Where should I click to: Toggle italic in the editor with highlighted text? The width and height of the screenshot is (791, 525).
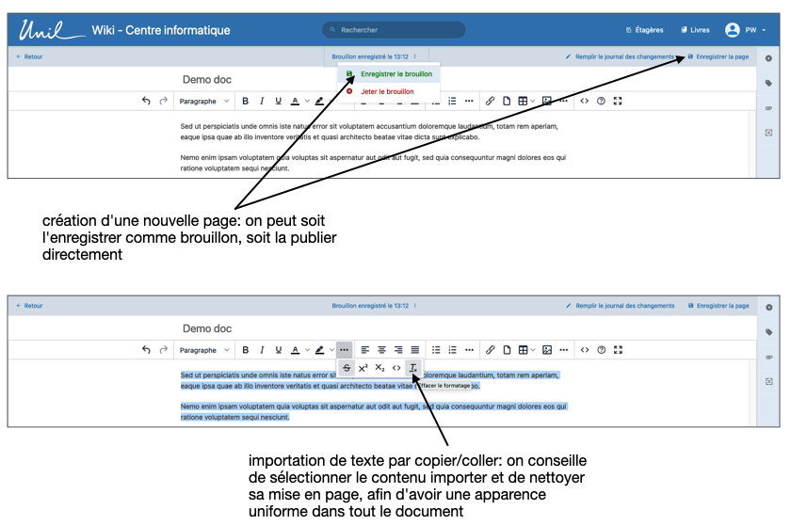[x=262, y=350]
